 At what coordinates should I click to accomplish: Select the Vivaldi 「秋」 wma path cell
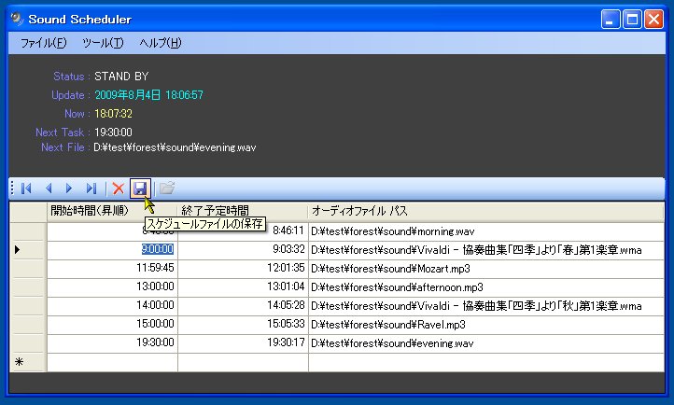[486, 305]
